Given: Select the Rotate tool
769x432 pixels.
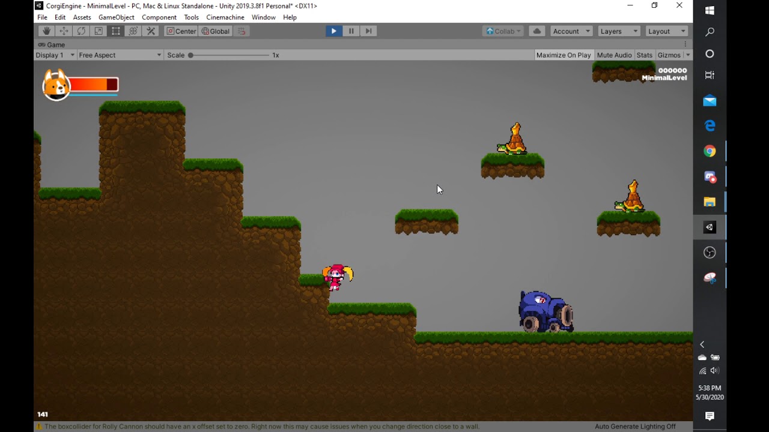Looking at the screenshot, I should 81,31.
